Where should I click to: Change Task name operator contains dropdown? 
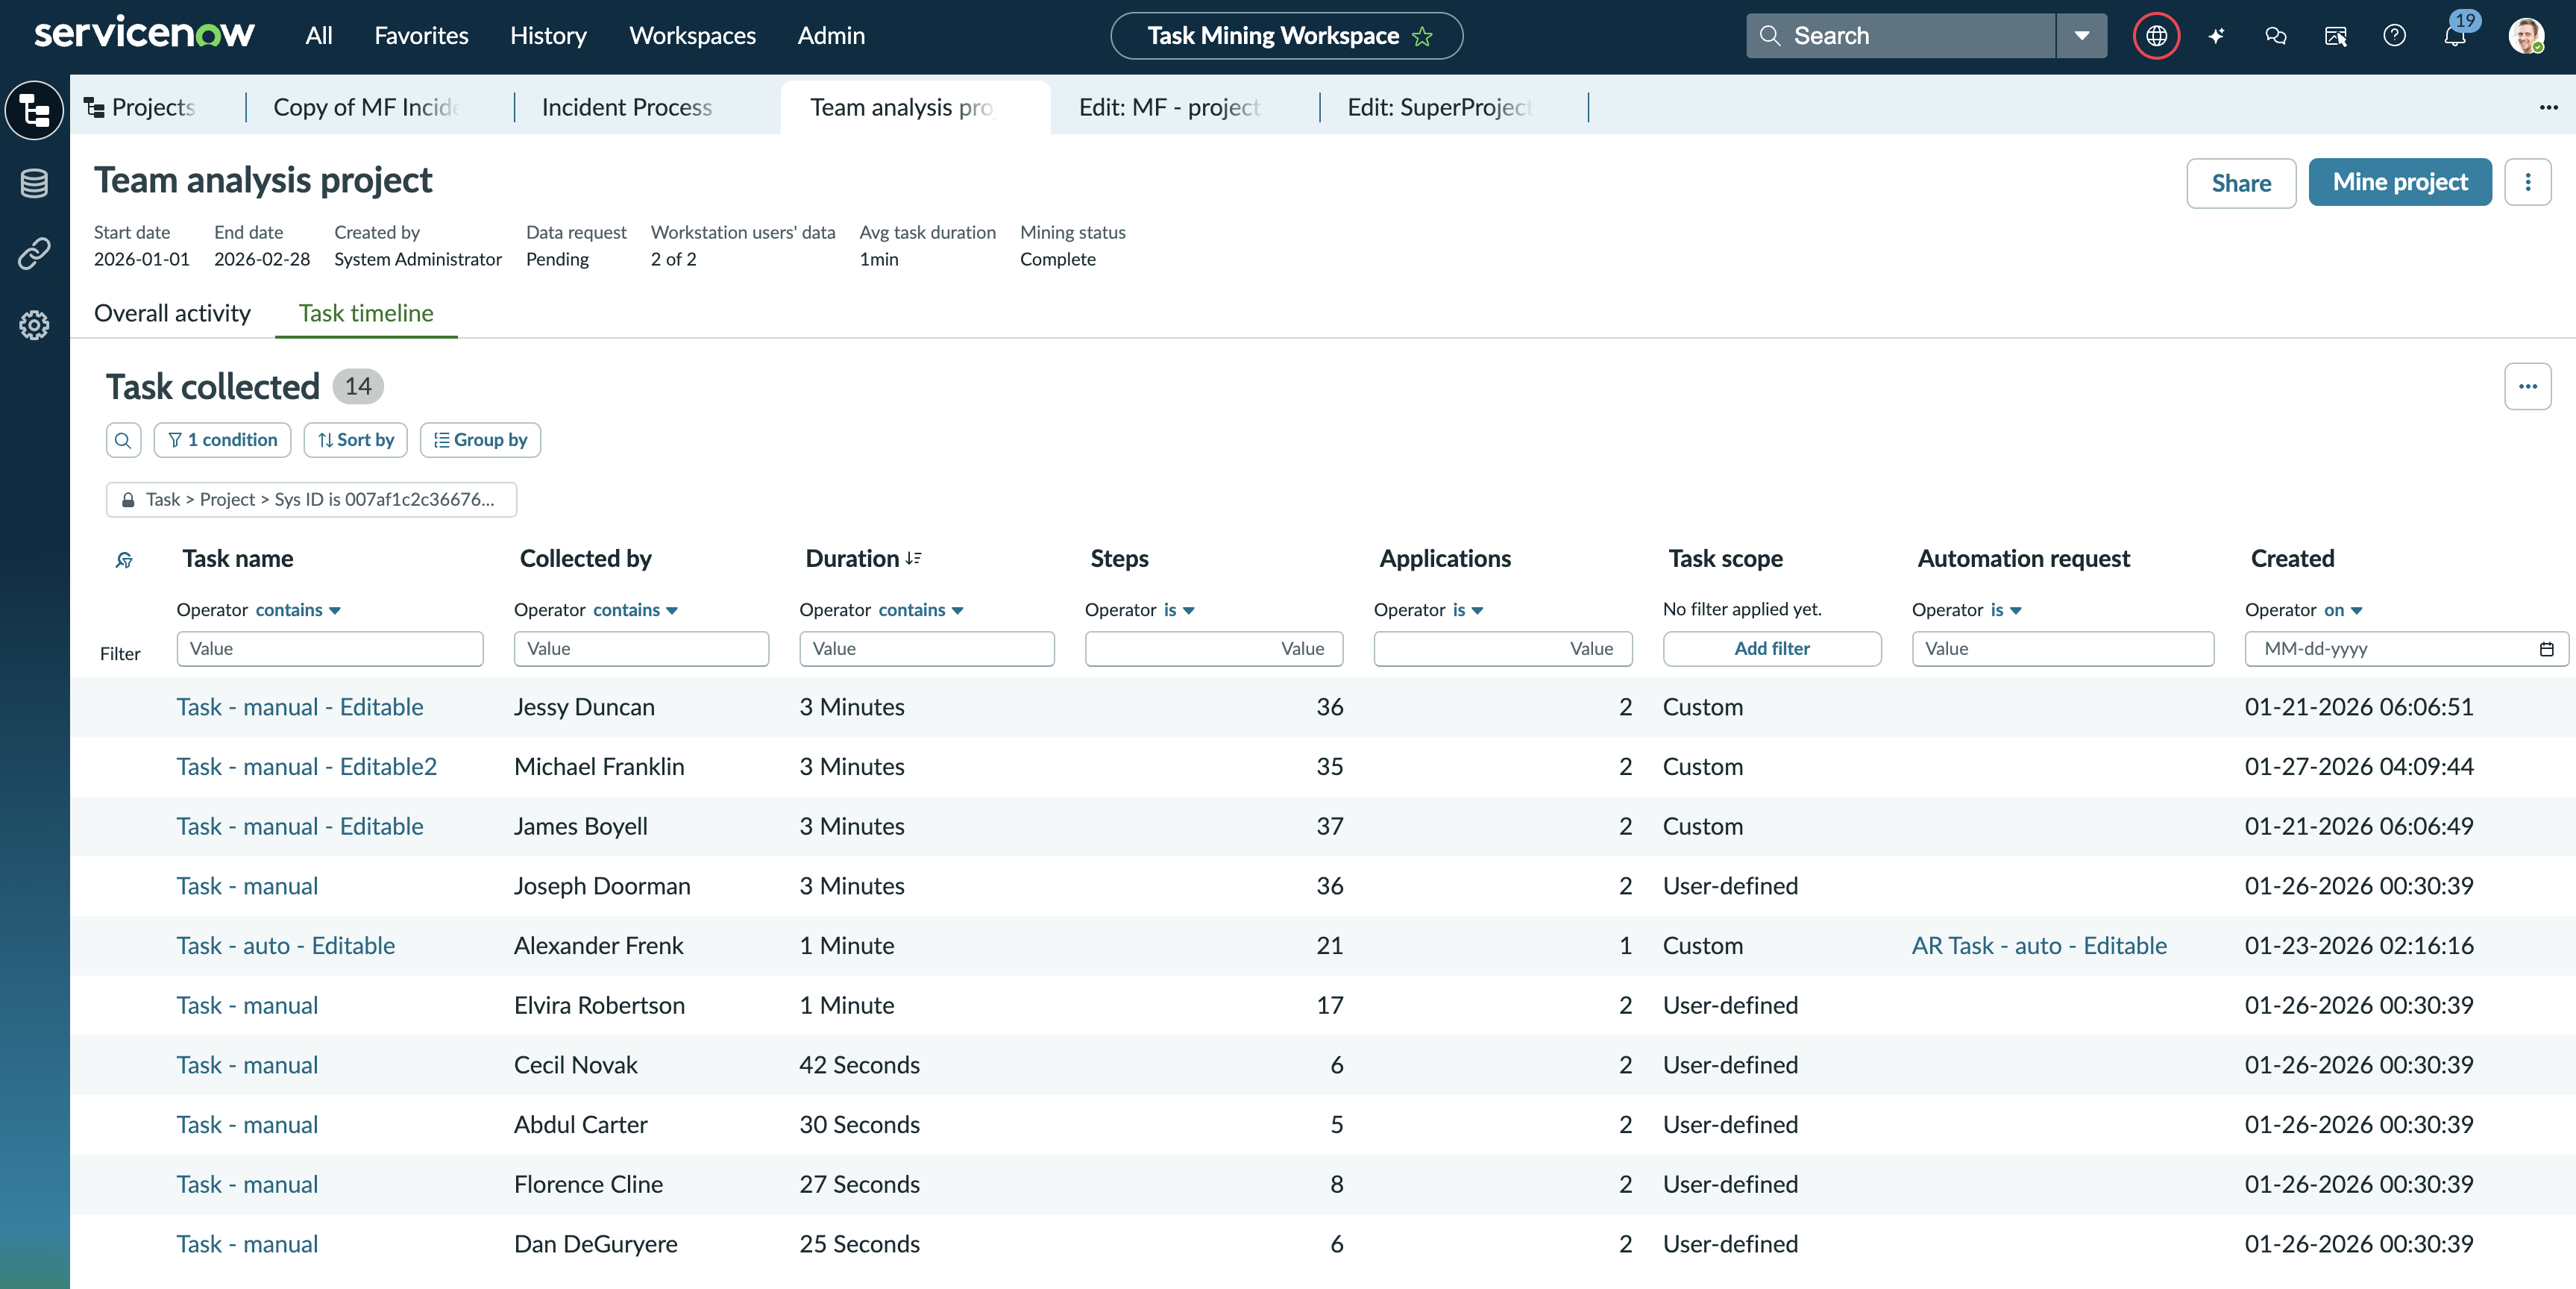[x=298, y=610]
